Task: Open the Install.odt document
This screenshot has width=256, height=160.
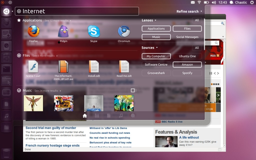Action: pyautogui.click(x=94, y=67)
